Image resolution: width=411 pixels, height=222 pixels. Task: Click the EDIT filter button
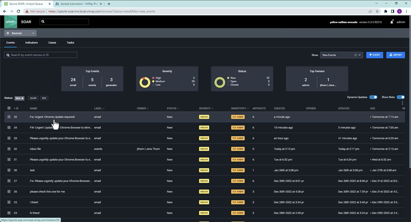click(x=44, y=98)
